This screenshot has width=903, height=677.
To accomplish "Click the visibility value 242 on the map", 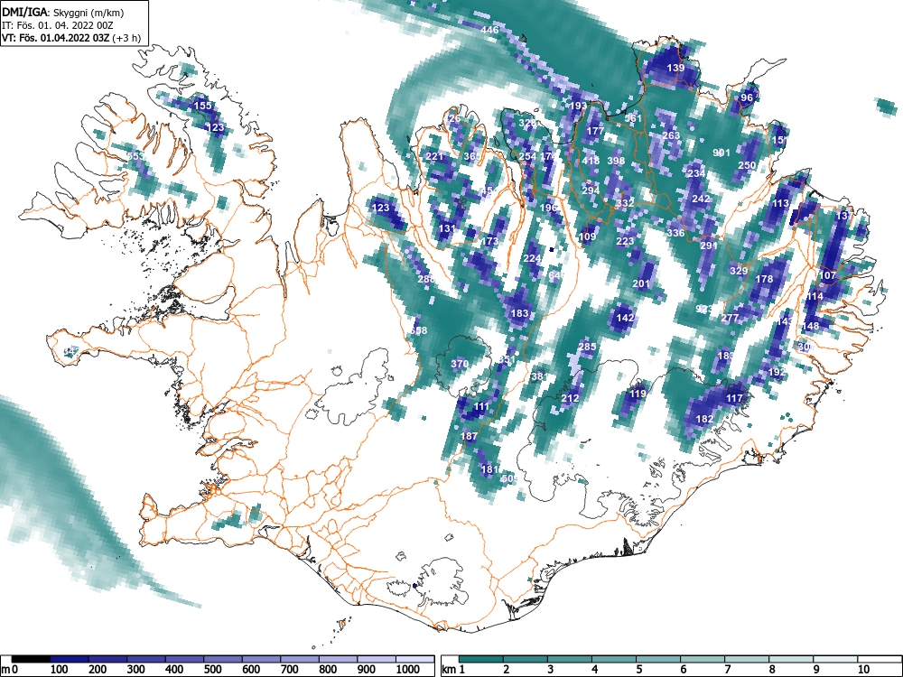I will point(701,199).
